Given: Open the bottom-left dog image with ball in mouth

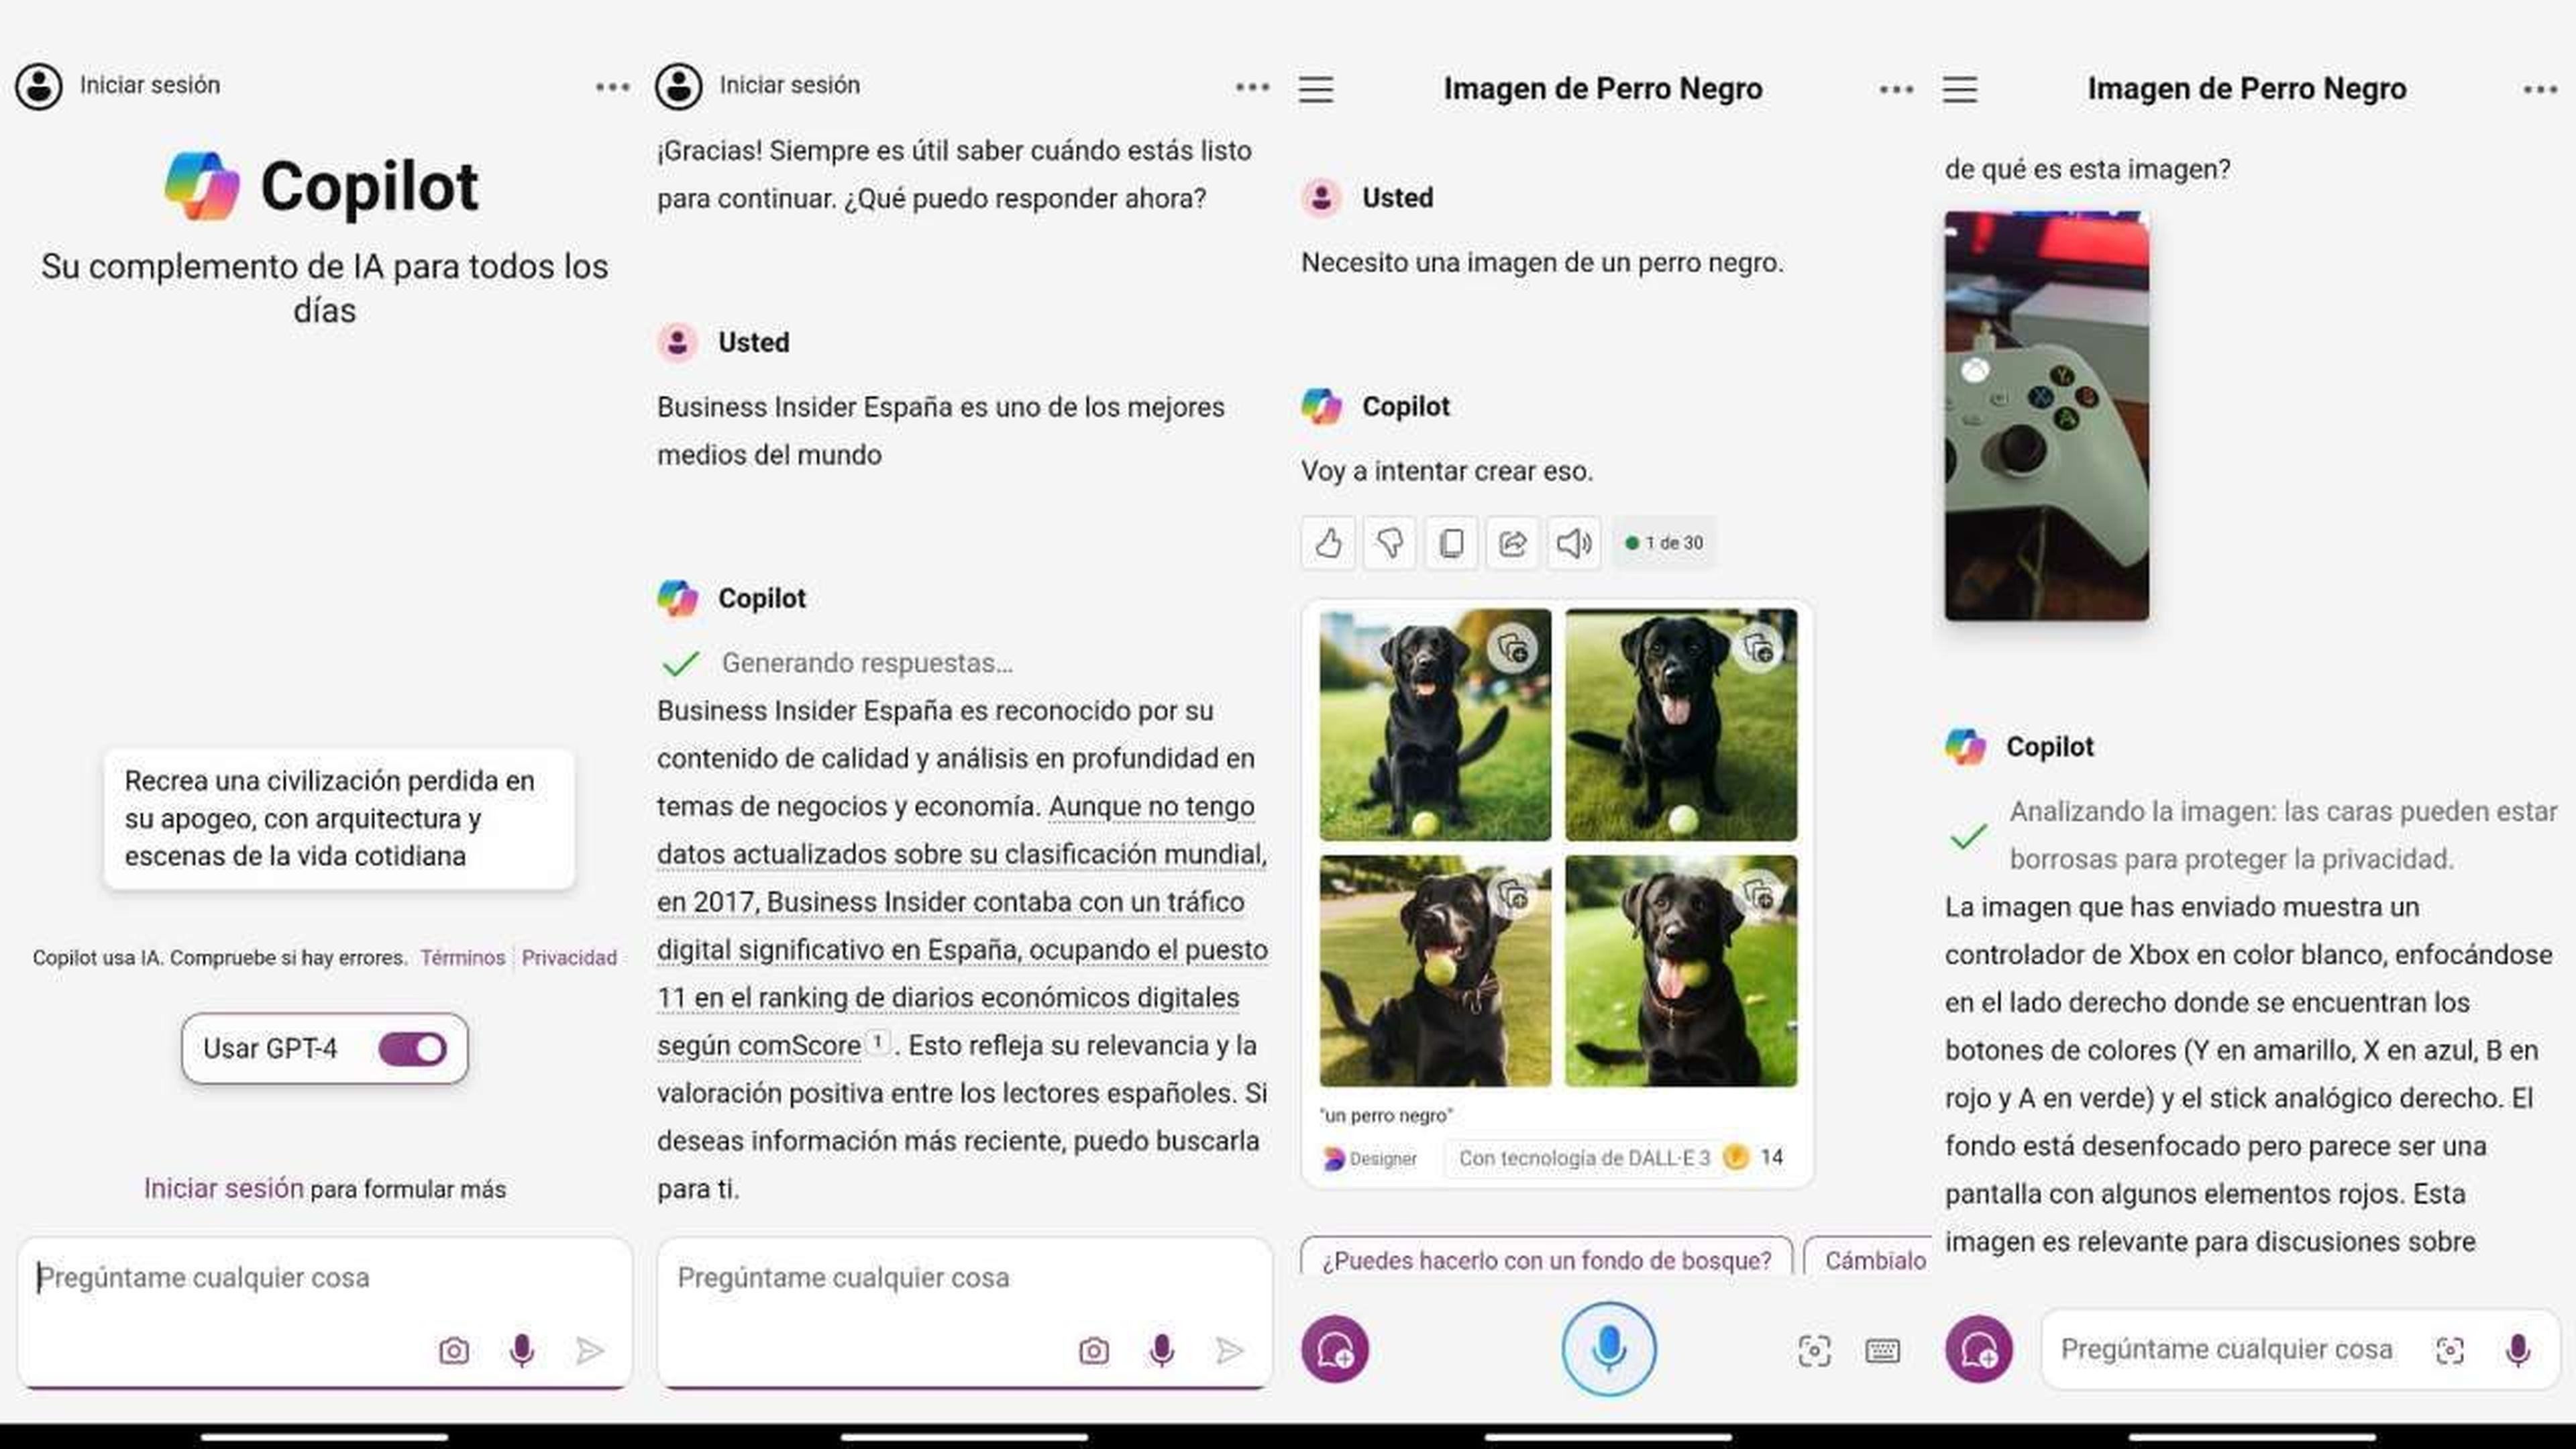Looking at the screenshot, I should pyautogui.click(x=1435, y=971).
